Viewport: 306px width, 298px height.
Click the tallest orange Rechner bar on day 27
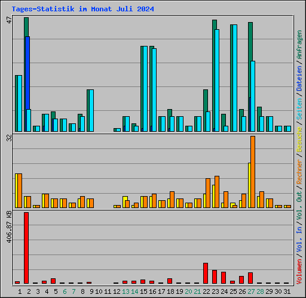click(x=253, y=172)
